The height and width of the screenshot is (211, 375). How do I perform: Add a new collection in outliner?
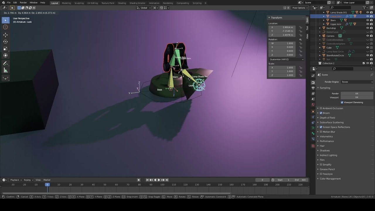pyautogui.click(x=371, y=8)
